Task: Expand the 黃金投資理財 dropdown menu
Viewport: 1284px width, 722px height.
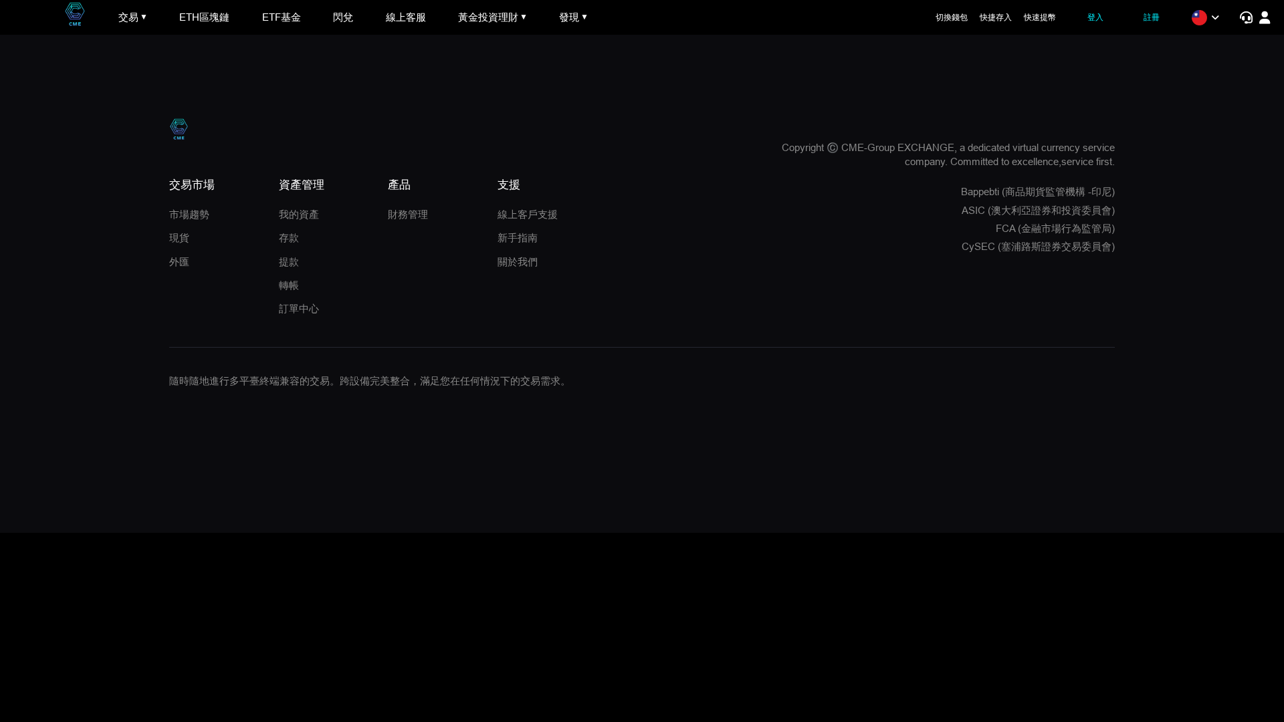Action: coord(492,17)
